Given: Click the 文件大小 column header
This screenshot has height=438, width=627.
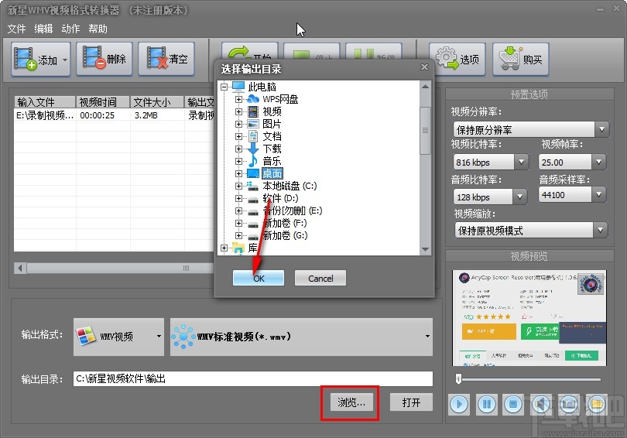Looking at the screenshot, I should click(157, 102).
